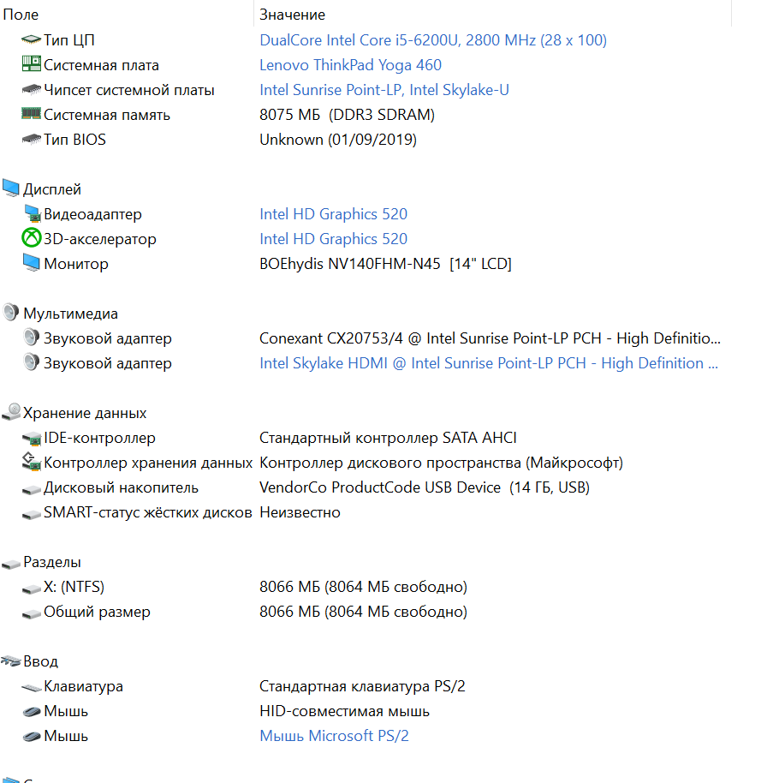Click the disk icon of the Хранение данных section
The image size is (767, 783).
11,412
